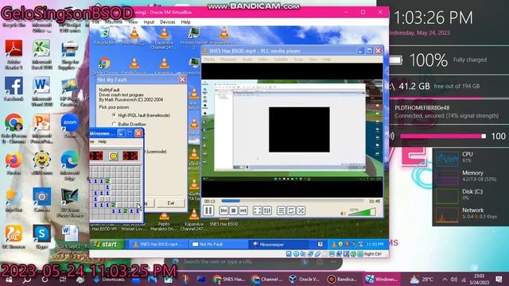Switch to SNES Has BSOD.mp4 taskbar button
This screenshot has height=286, width=509.
158,245
